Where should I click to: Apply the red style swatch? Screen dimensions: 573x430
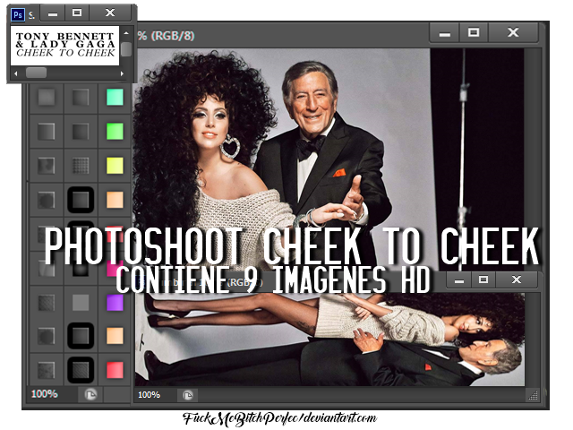[115, 370]
